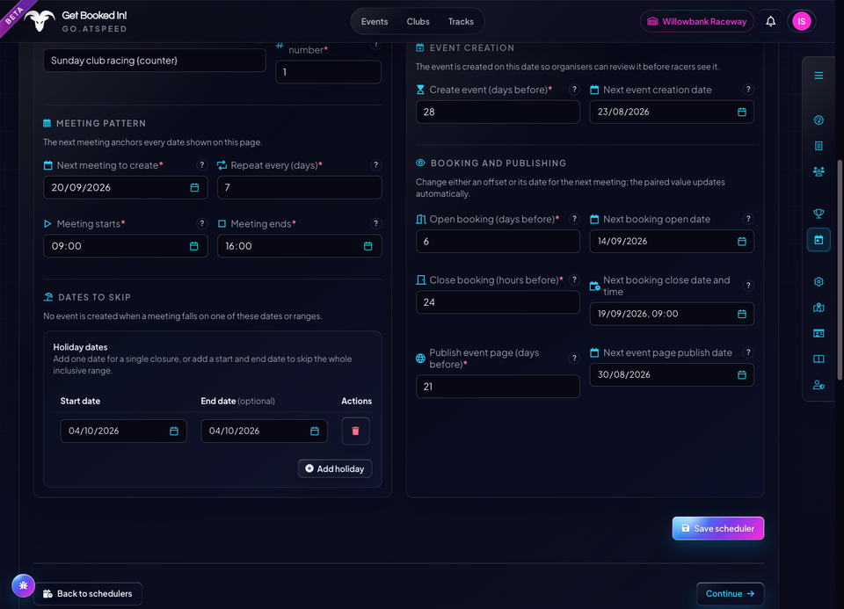Open the ticket/receipt icon in the sidebar
844x609 pixels.
819,146
